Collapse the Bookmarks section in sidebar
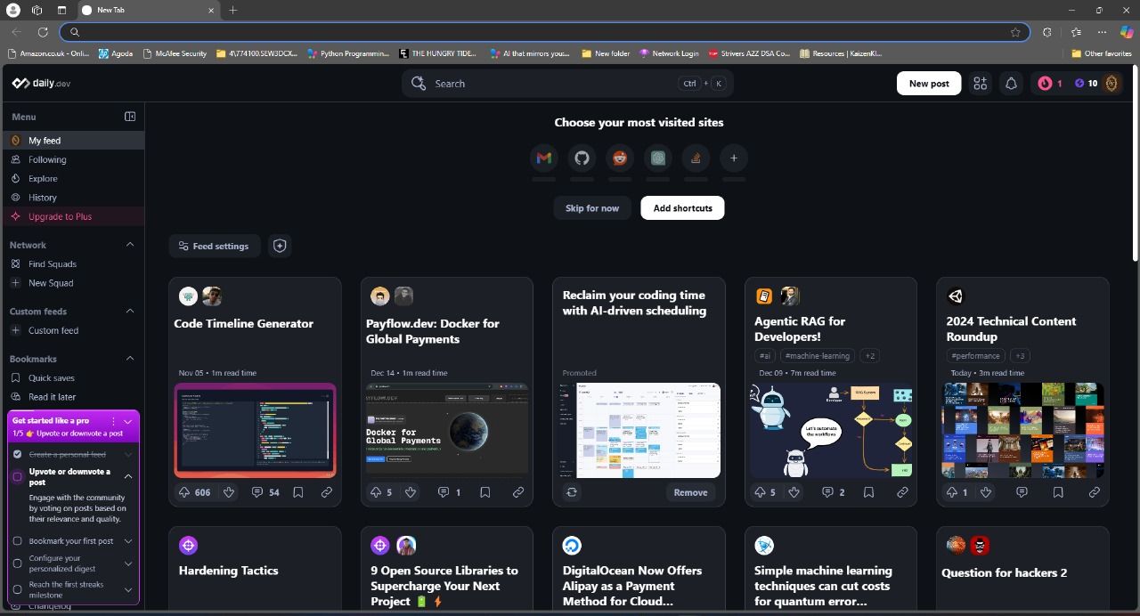 [x=130, y=359]
